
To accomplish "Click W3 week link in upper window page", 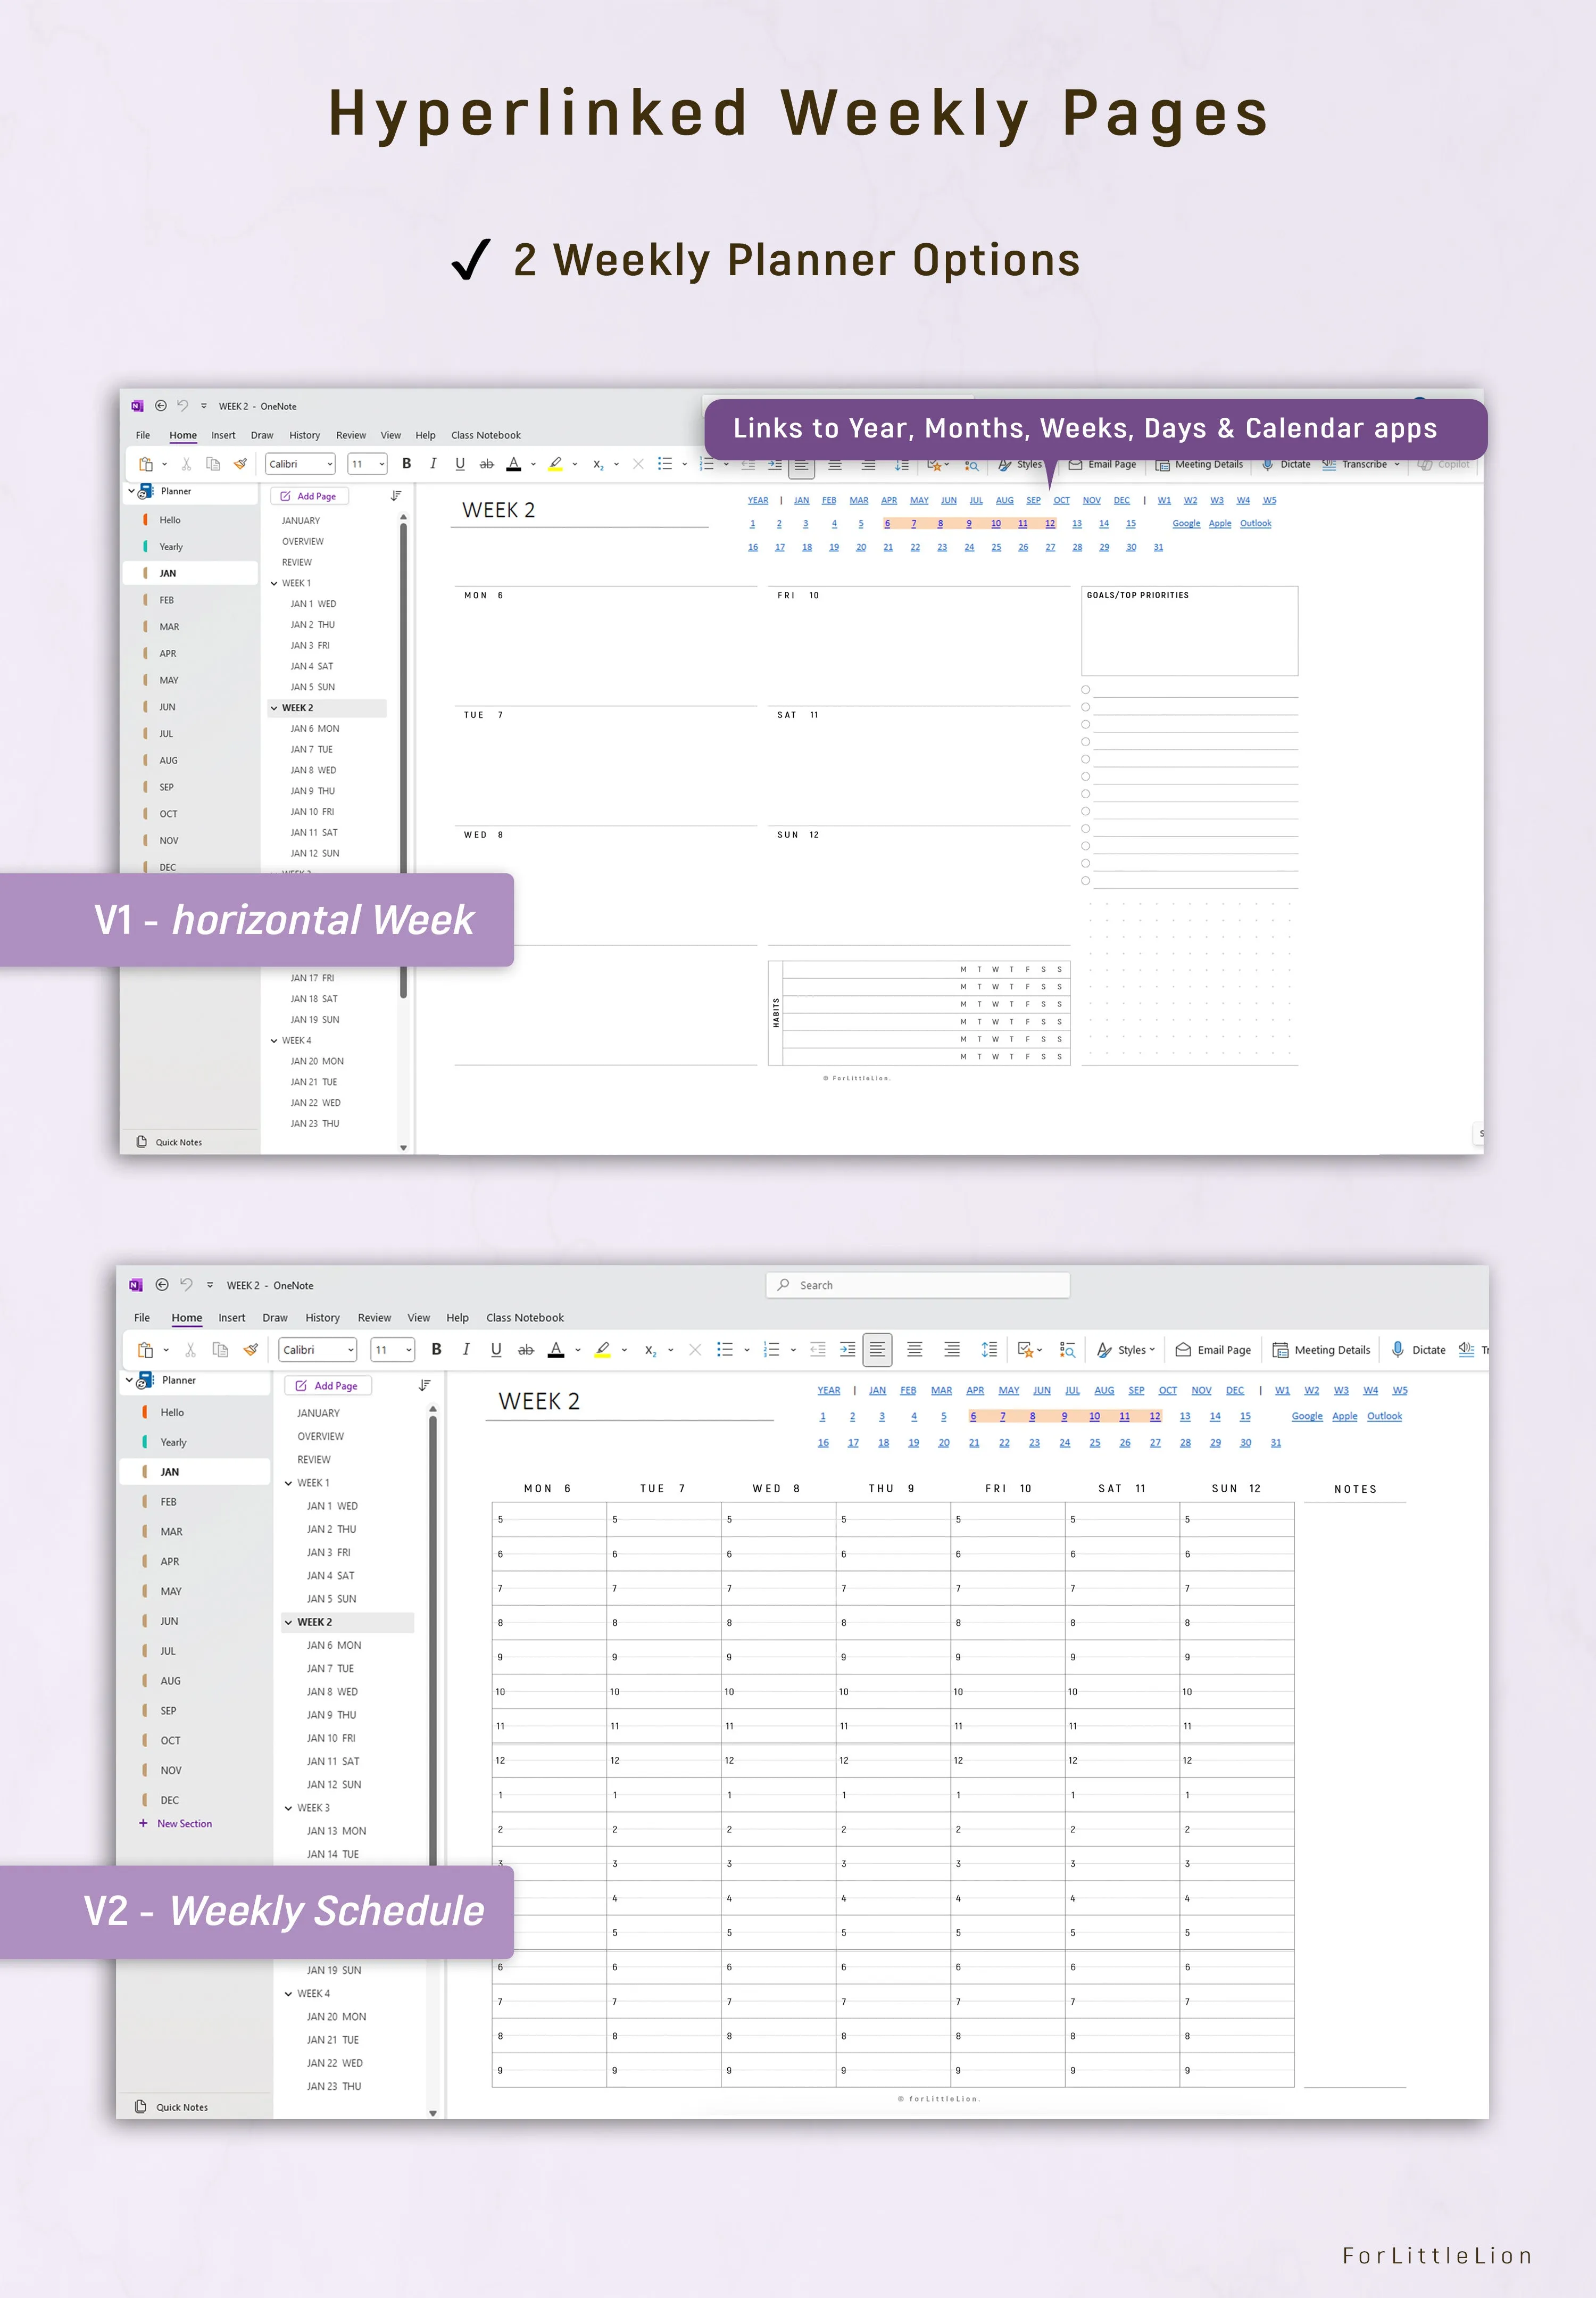I will tap(1217, 500).
